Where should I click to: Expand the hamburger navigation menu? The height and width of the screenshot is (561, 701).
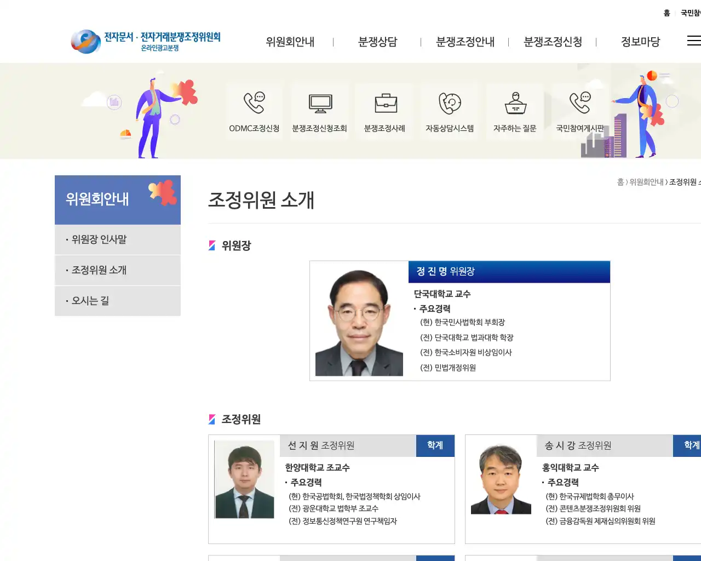point(693,41)
